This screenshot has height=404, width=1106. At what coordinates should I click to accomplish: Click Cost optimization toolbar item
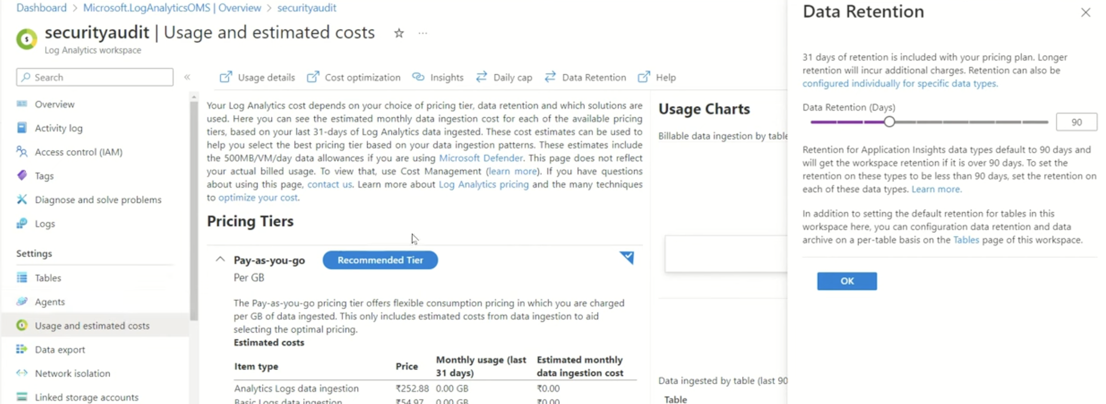[x=353, y=77]
